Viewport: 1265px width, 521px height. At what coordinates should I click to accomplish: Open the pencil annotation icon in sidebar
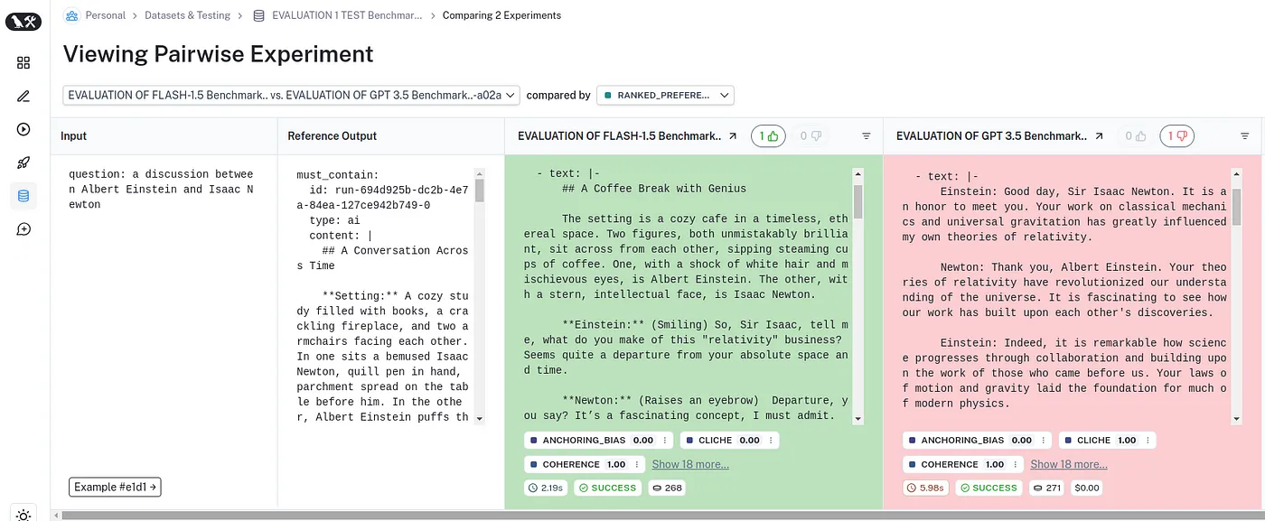tap(23, 96)
